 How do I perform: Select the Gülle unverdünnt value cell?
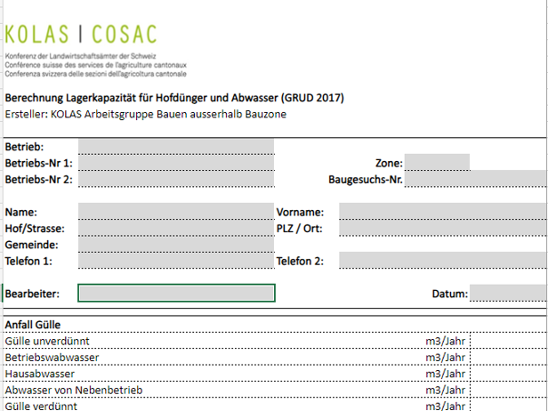(x=507, y=341)
